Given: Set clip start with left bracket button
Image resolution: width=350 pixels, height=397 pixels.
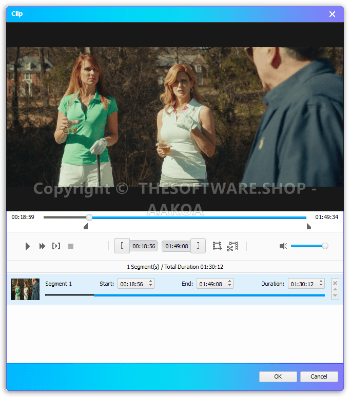Looking at the screenshot, I should 122,246.
